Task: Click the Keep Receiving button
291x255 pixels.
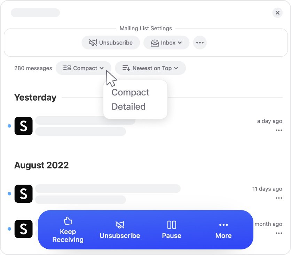Action: pos(68,230)
